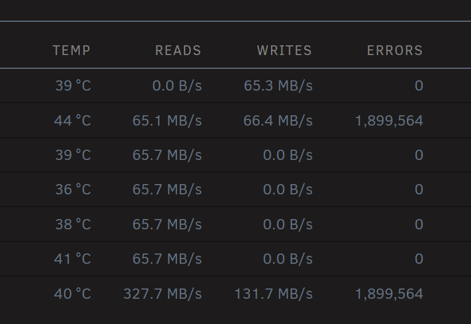
Task: Select the 41 °C temperature row
Action: pos(235,259)
